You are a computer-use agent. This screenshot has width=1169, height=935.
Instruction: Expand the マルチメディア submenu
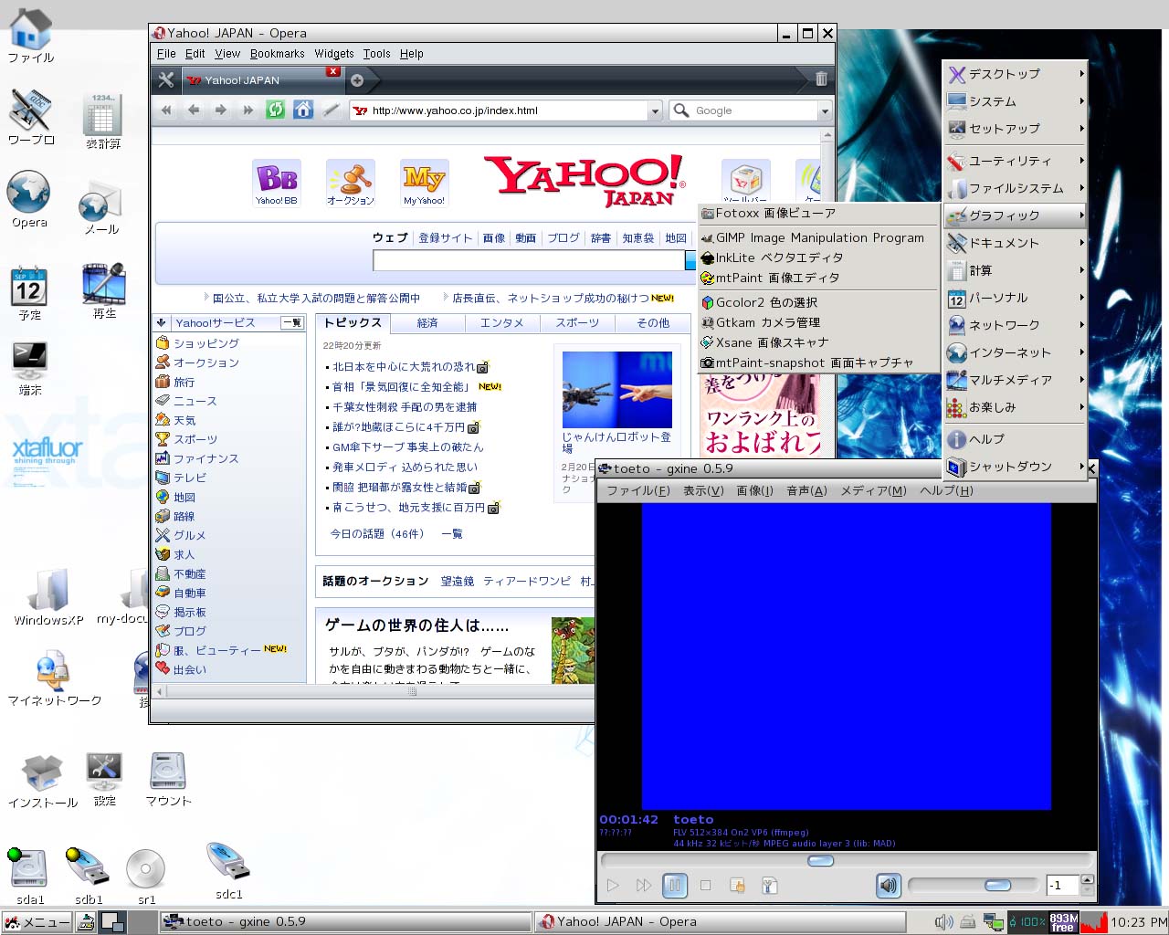point(1016,380)
